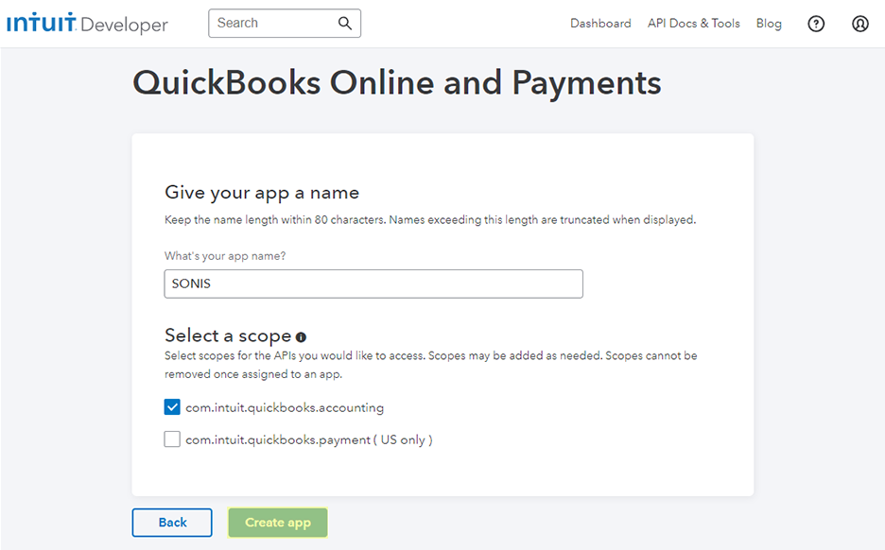Uncheck com.intuit.quickbooks.accounting scope

pyautogui.click(x=172, y=406)
